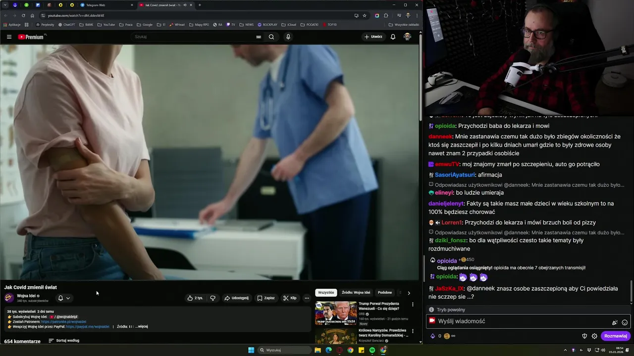Screen dimensions: 634x356
Task: Open Windows Start menu
Action: coord(251,350)
